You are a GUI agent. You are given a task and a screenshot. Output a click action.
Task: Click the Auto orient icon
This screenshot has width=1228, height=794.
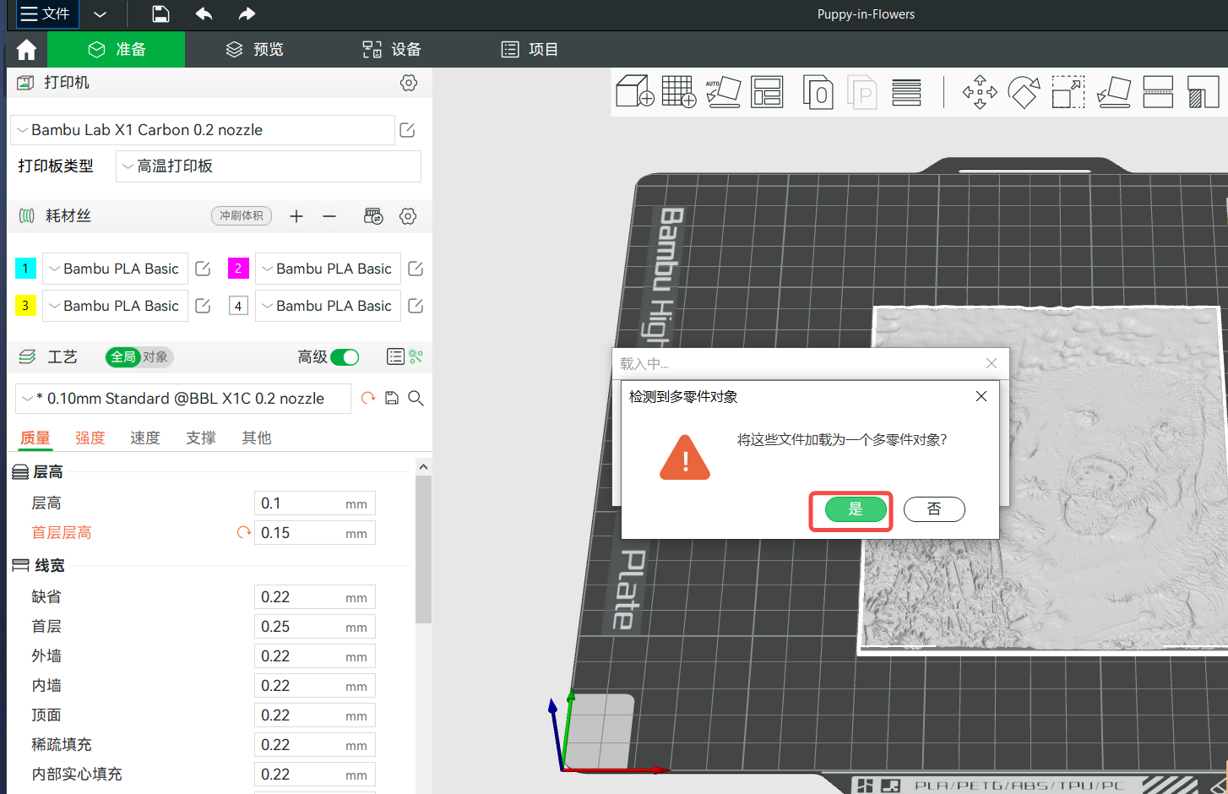(724, 91)
